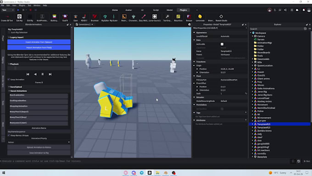Image resolution: width=312 pixels, height=176 pixels.
Task: Open Roblox Studio taskbar icon
Action: [150, 173]
